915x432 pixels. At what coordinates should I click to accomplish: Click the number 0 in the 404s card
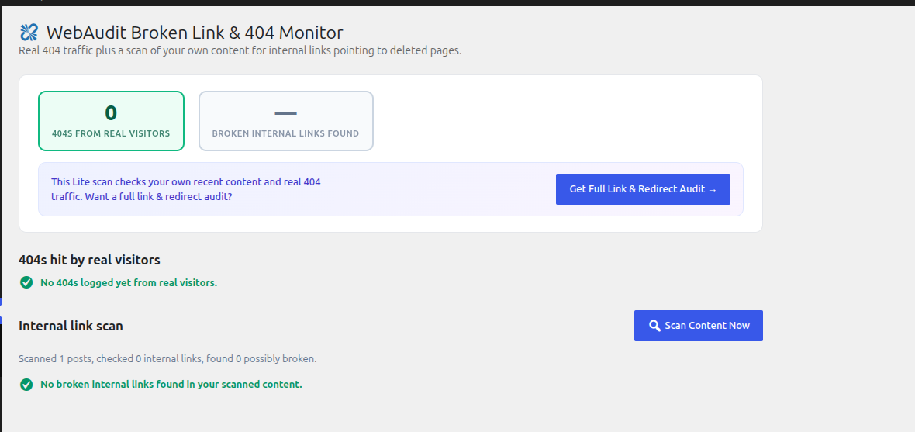(x=111, y=112)
